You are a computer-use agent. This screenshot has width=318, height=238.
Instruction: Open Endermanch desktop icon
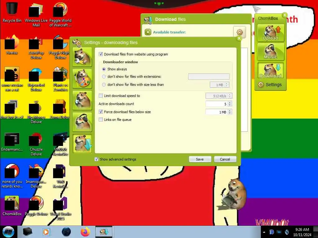12,142
